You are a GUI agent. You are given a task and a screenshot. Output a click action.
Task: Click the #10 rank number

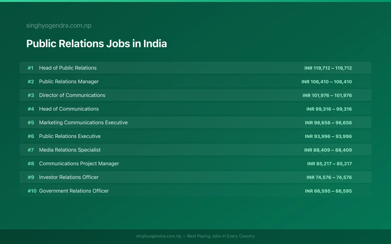(x=32, y=191)
